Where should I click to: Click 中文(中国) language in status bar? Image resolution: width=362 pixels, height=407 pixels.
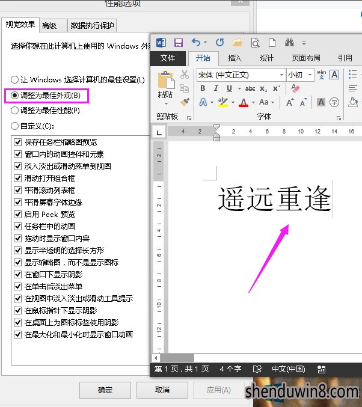pos(289,369)
